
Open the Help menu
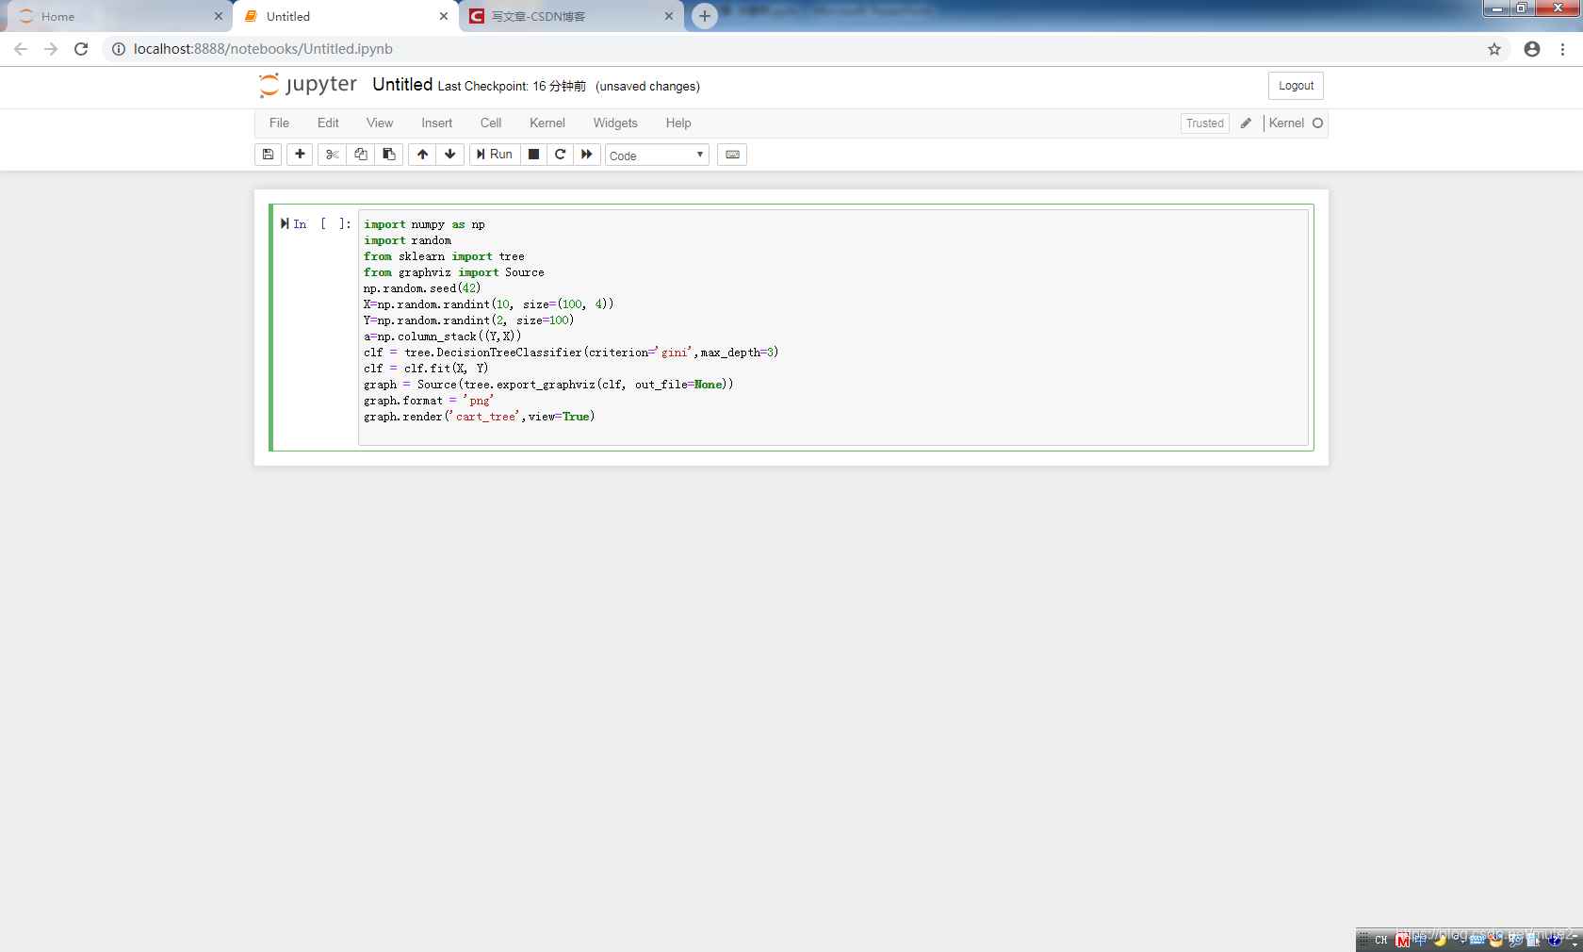(678, 123)
